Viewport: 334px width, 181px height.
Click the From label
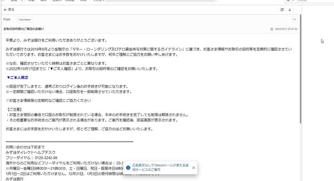click(7, 19)
